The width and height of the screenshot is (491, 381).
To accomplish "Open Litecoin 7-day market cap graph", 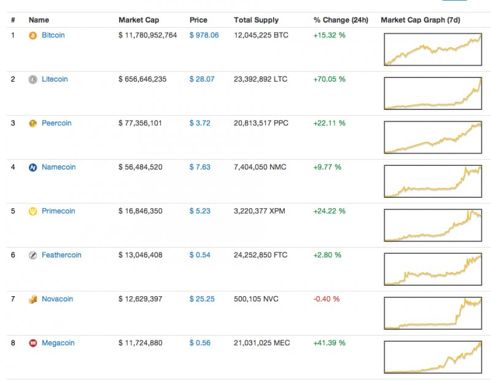I will click(433, 93).
